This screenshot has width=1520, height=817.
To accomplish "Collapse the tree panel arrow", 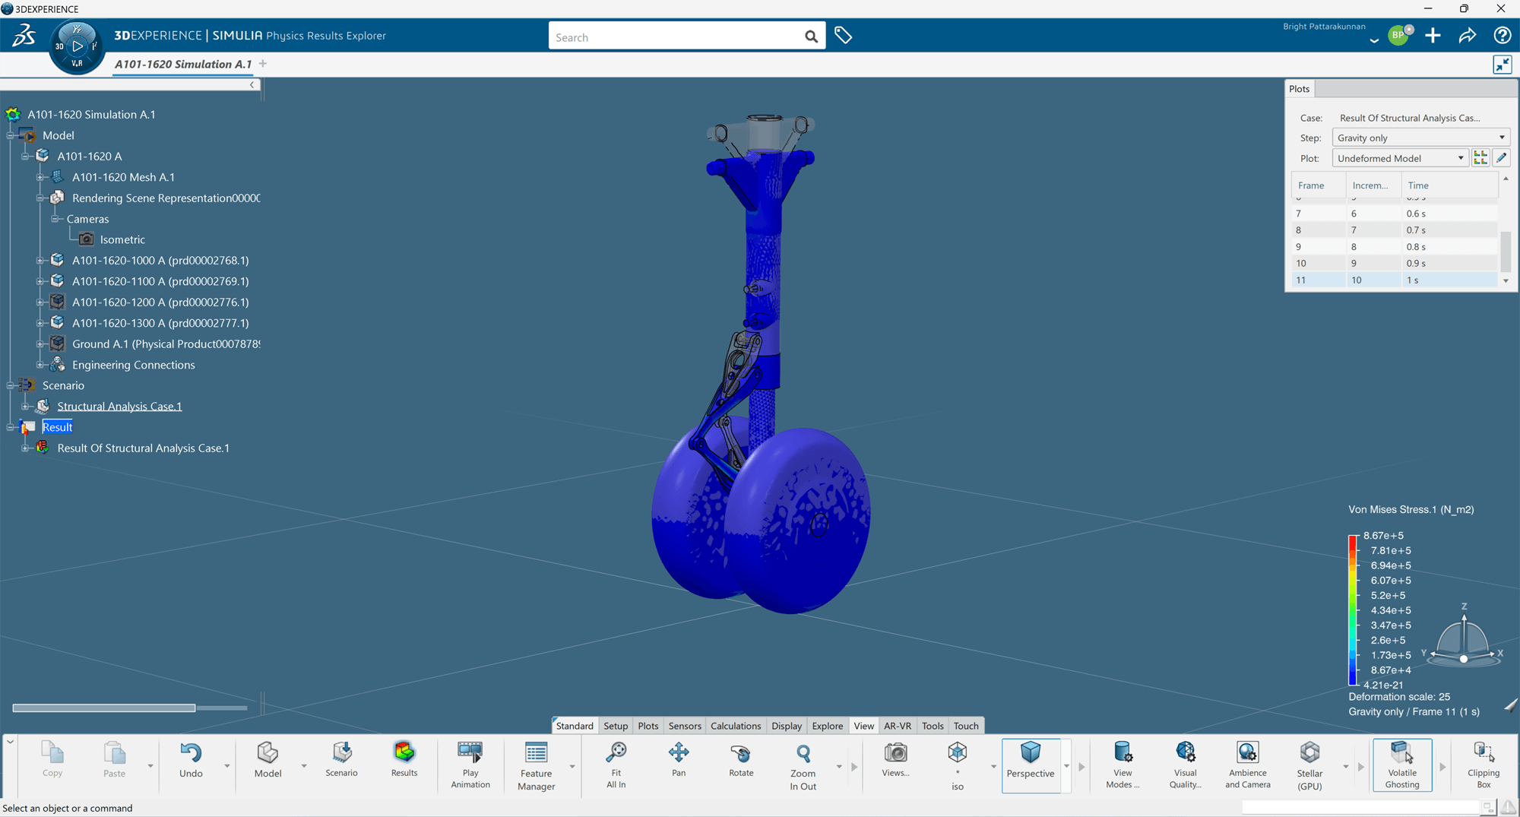I will click(x=252, y=85).
